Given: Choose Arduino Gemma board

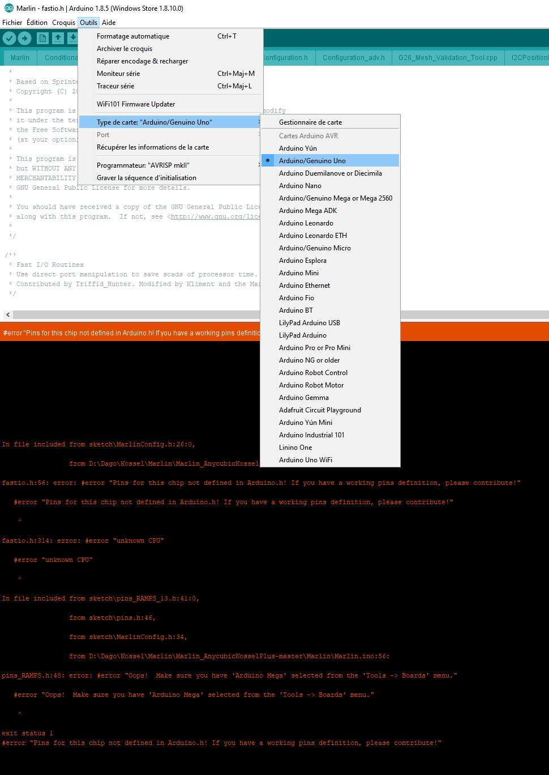Looking at the screenshot, I should click(330, 398).
